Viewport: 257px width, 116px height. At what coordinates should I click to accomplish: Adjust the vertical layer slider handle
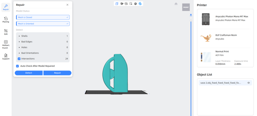point(191,21)
